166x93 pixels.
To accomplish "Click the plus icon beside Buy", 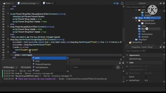I will point(147,29).
